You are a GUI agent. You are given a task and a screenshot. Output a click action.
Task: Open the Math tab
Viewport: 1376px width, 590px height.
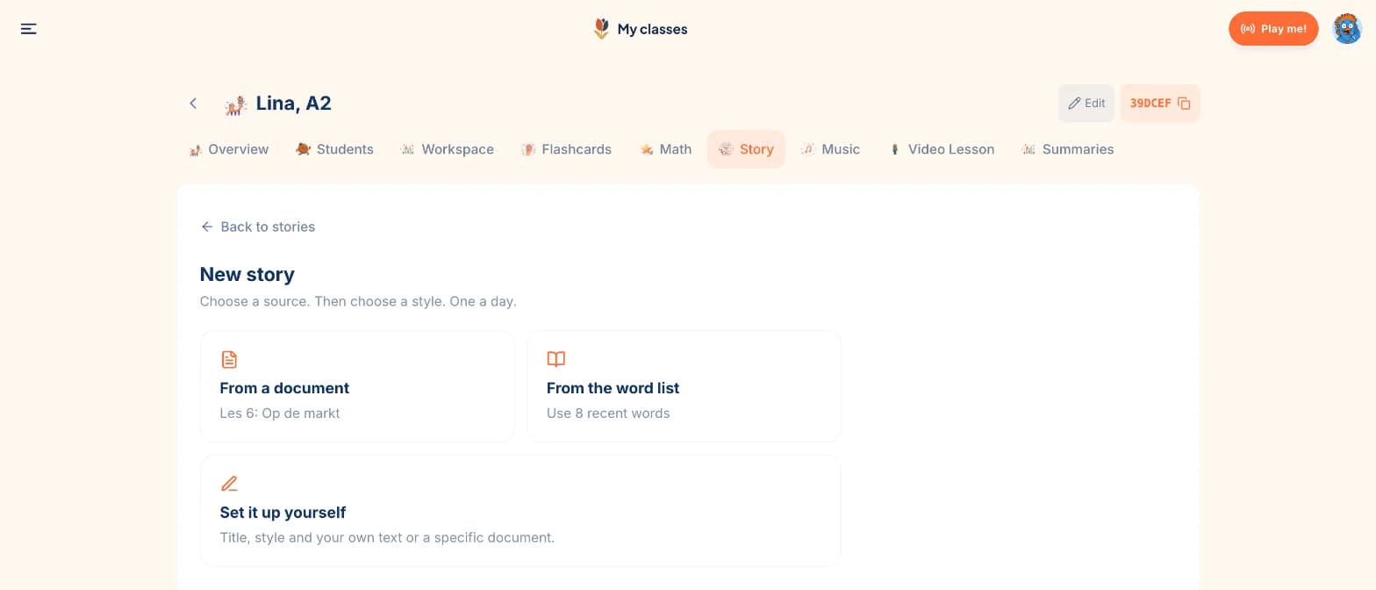[x=666, y=149]
